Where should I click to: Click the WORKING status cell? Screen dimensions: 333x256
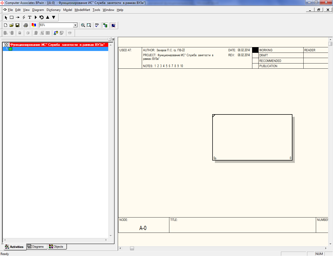coord(281,50)
